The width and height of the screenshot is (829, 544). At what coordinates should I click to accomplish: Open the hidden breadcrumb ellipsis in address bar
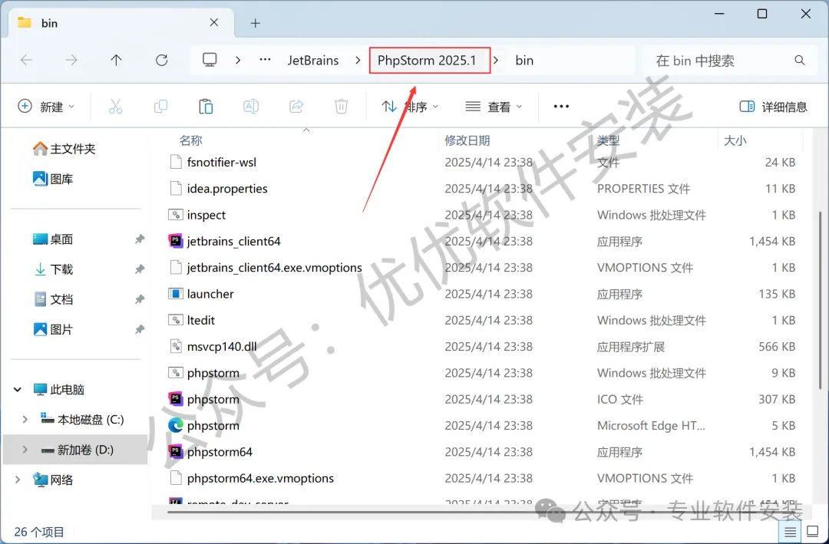265,60
